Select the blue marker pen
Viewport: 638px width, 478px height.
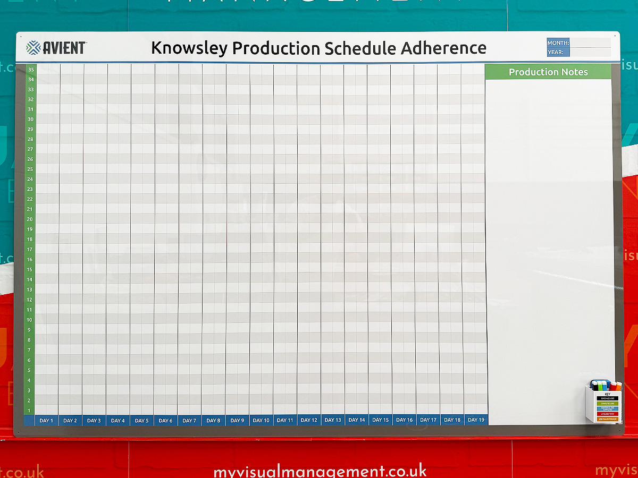(605, 386)
